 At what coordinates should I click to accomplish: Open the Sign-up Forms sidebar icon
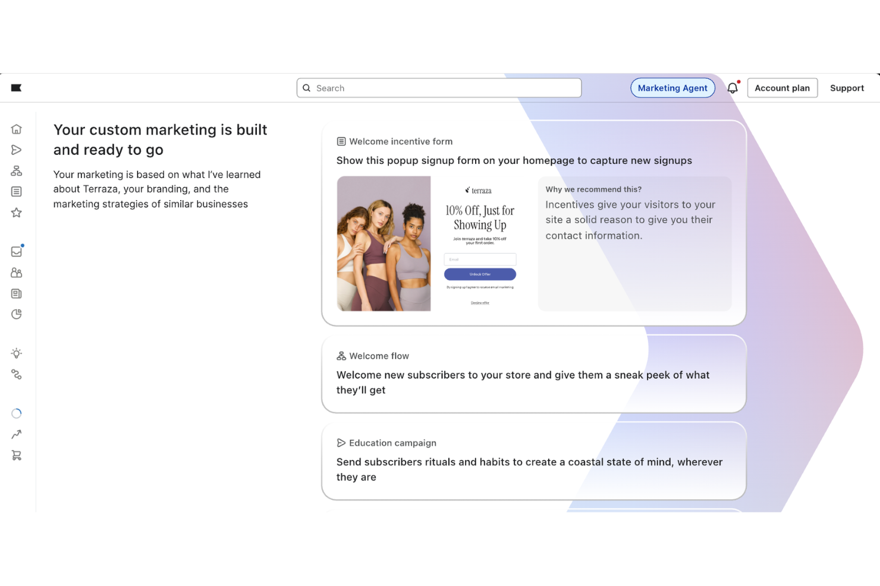coord(17,191)
